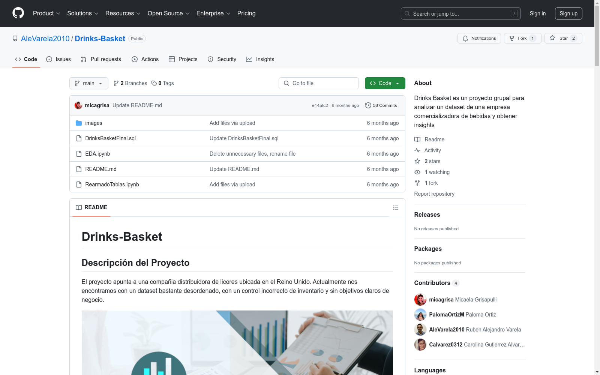View the 58 Commits history
Screen dimensions: 600x375
[381, 105]
